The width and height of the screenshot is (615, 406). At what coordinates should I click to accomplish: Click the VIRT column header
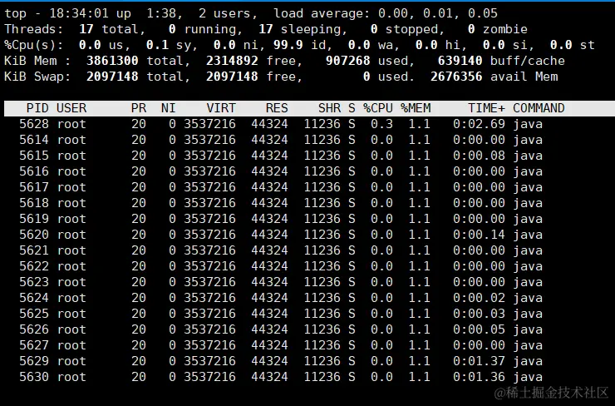coord(221,108)
